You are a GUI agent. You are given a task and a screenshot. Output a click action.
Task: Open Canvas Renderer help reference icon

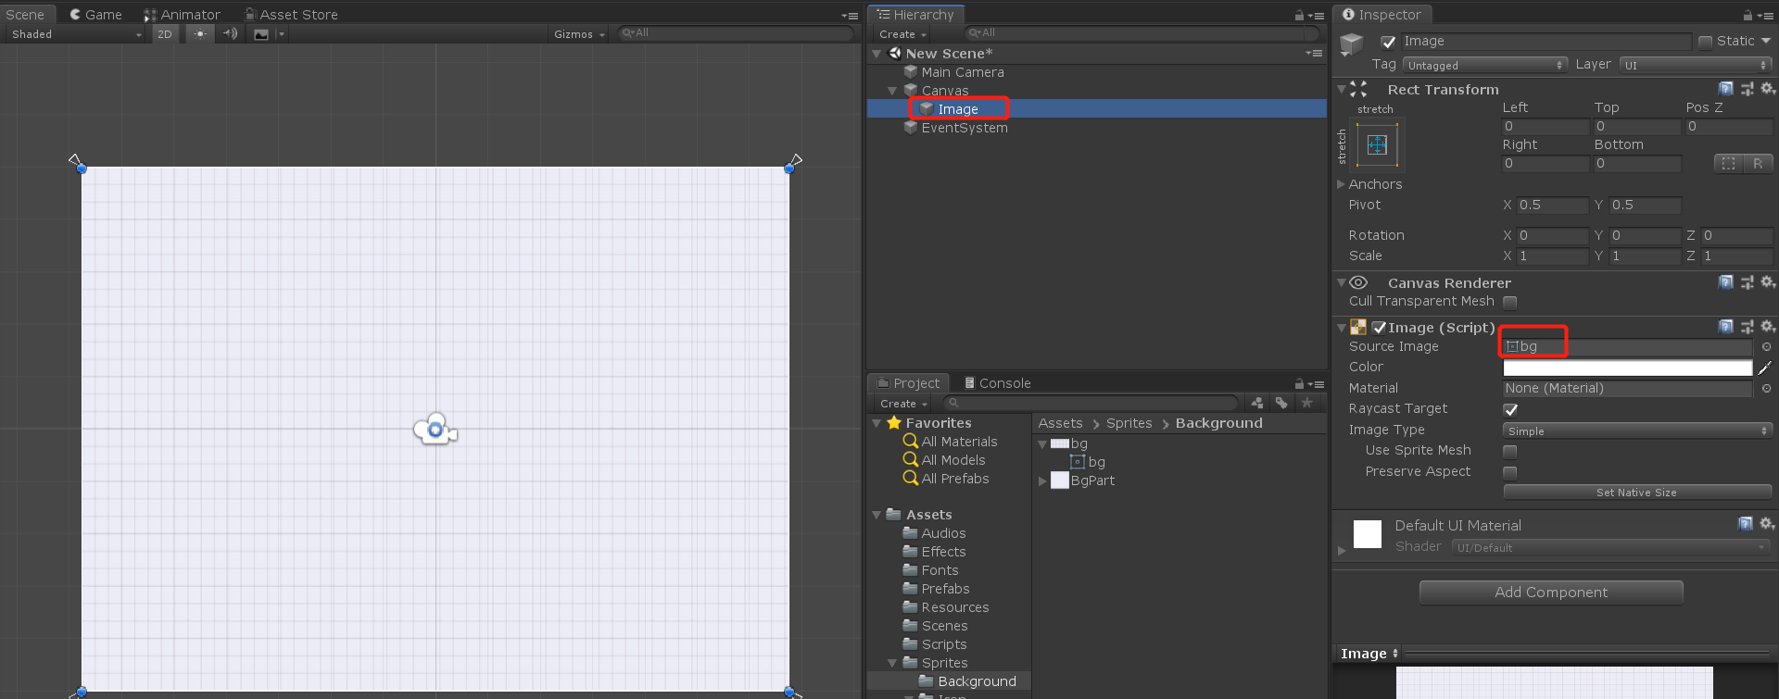point(1726,282)
